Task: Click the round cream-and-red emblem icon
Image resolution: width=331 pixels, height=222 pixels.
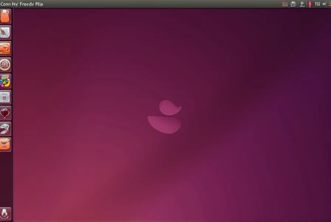Action: tap(5, 65)
